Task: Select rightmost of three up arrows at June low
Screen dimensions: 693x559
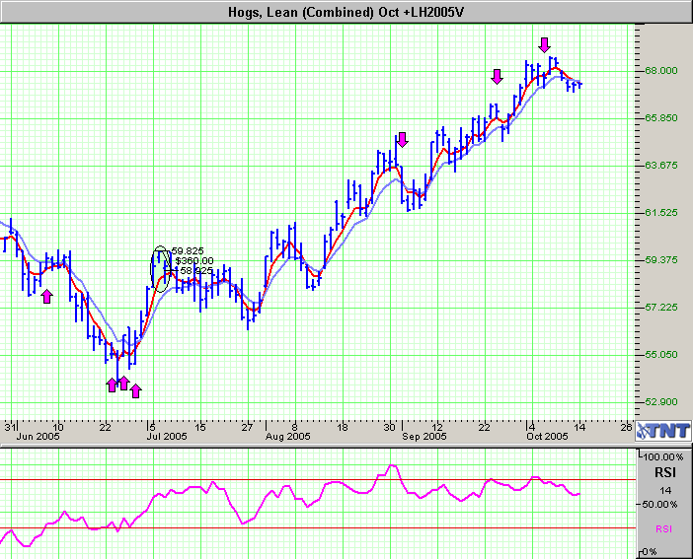Action: click(136, 390)
